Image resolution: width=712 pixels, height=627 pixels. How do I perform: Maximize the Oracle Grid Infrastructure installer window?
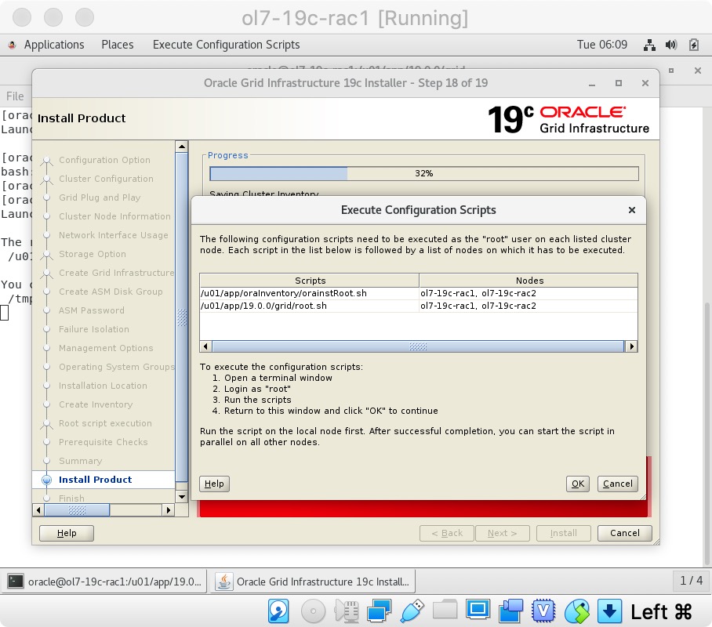[x=619, y=83]
